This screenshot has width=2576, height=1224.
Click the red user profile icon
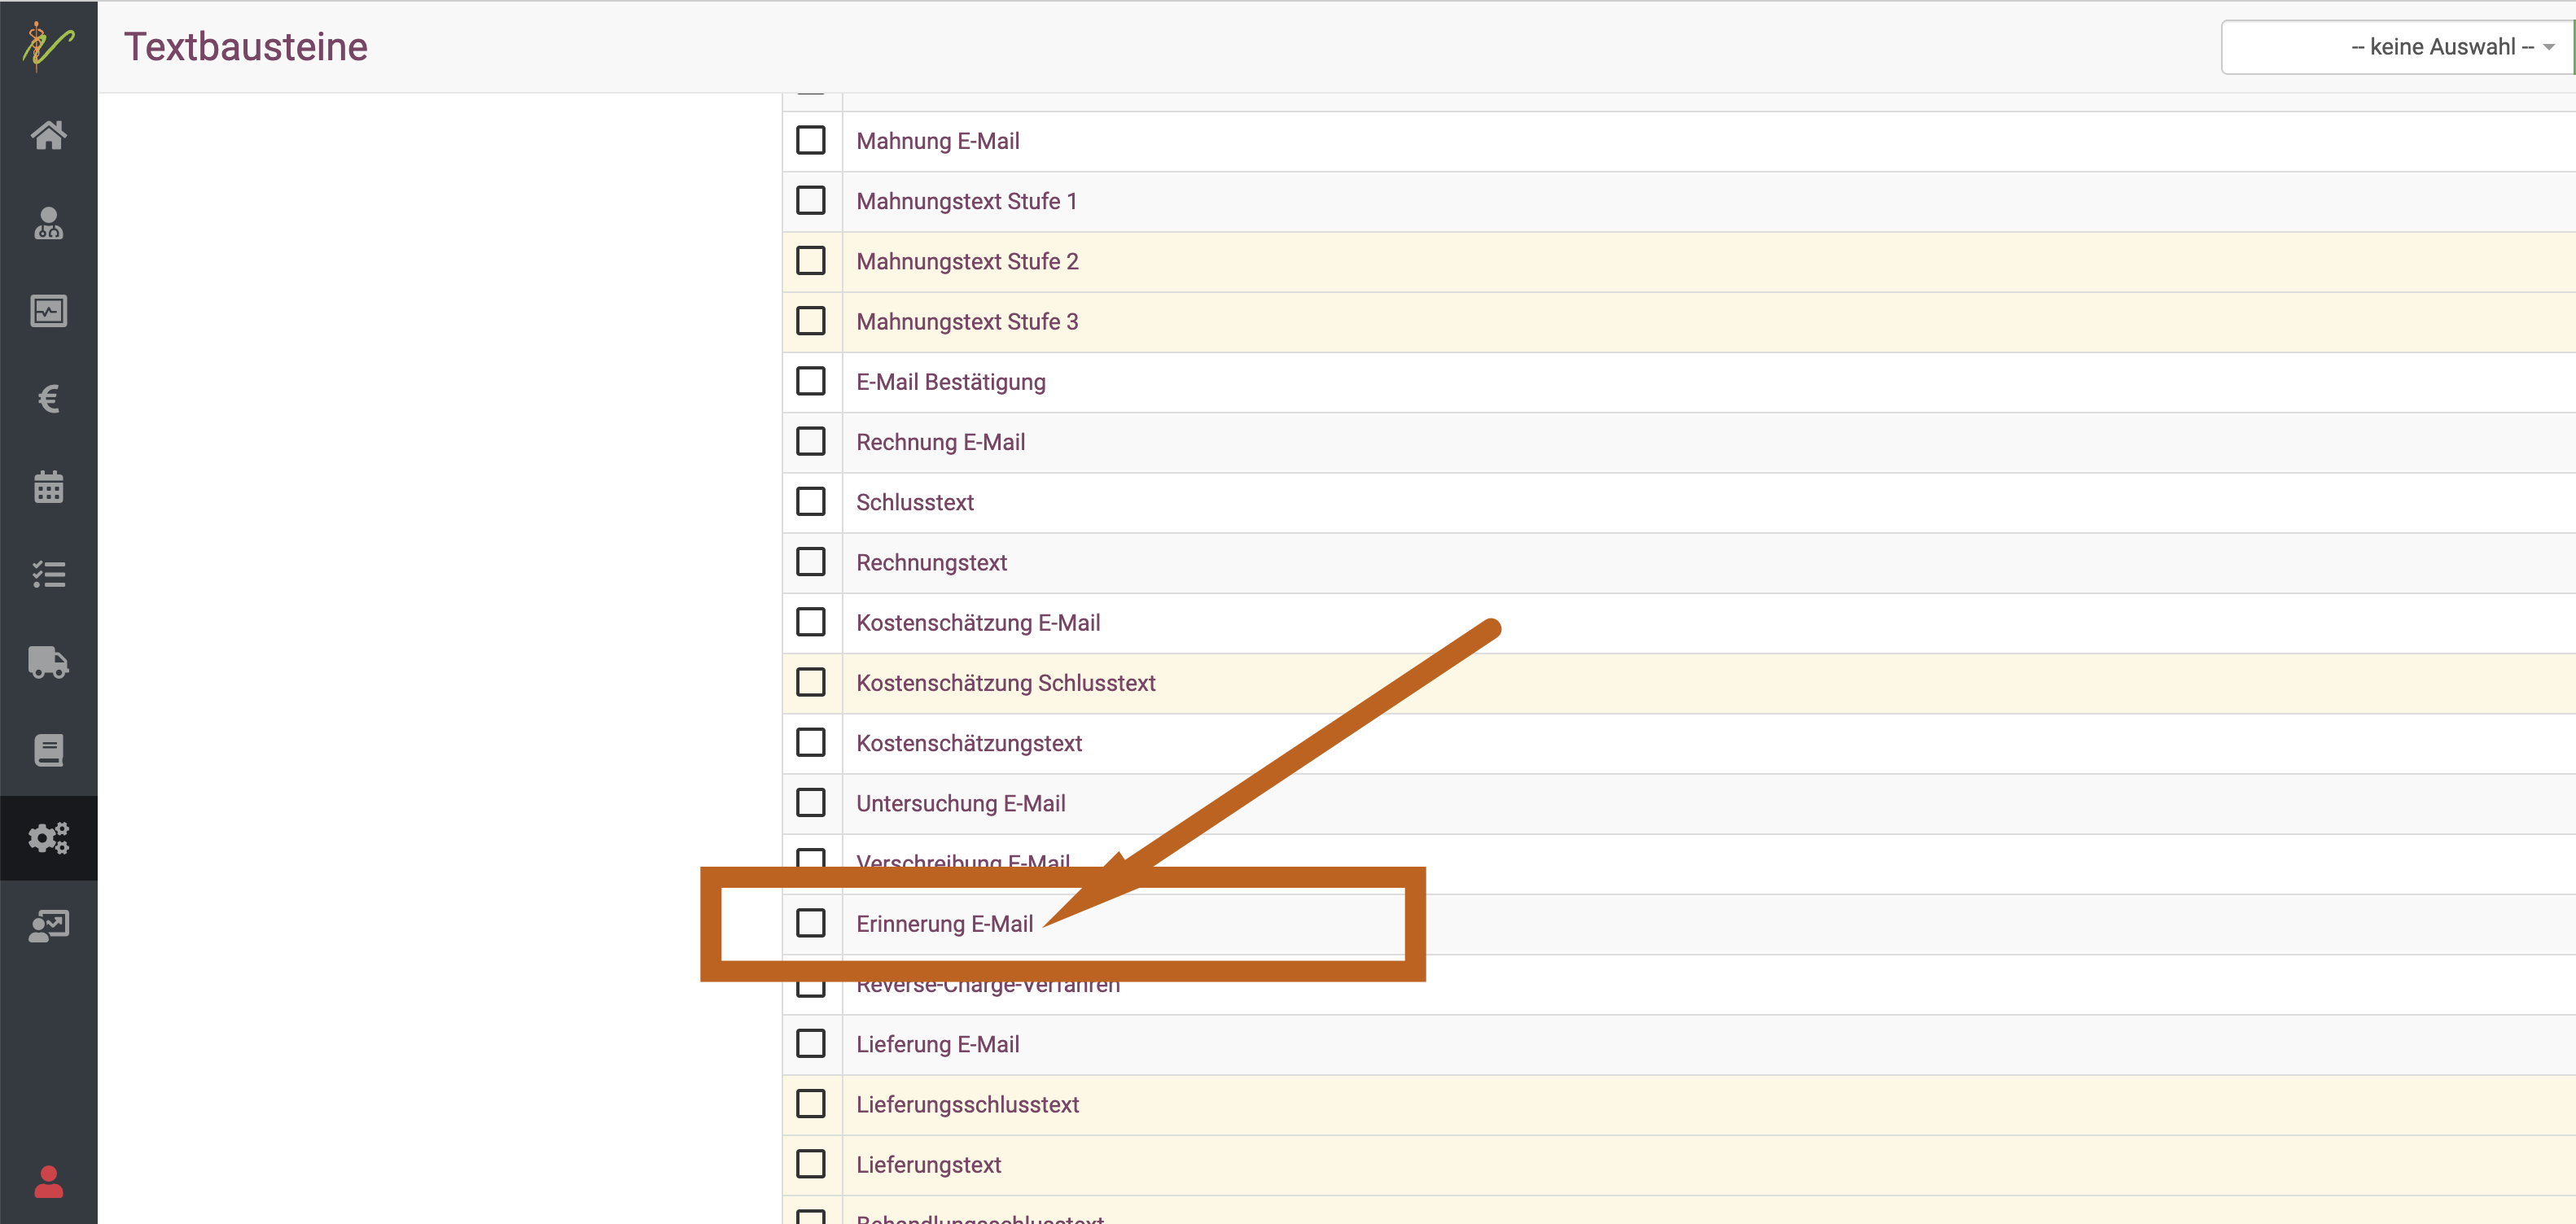pyautogui.click(x=48, y=1182)
